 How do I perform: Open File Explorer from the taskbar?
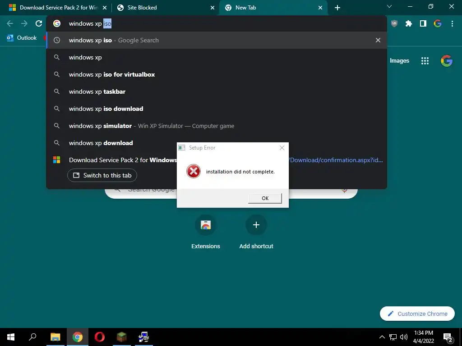click(55, 337)
